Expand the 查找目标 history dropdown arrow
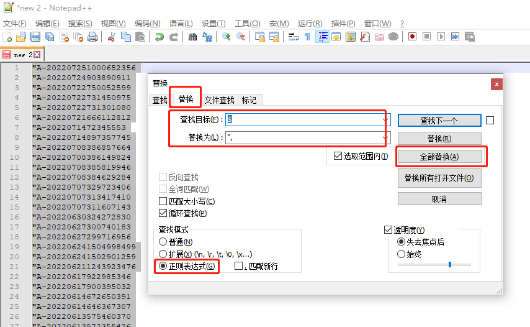The image size is (530, 327). coord(385,119)
